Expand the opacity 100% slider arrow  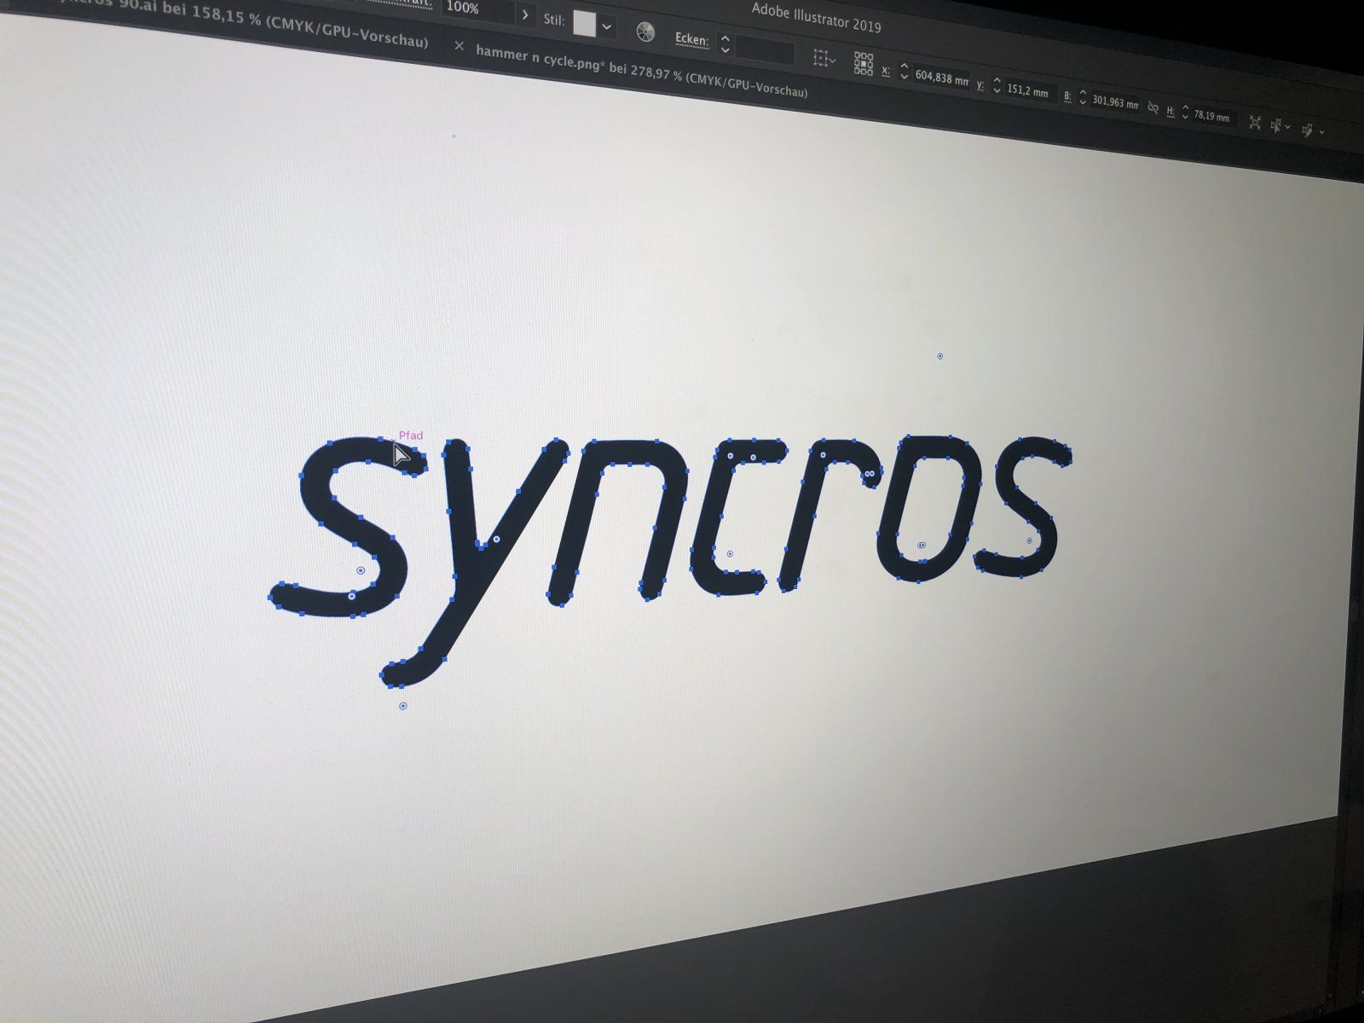525,15
